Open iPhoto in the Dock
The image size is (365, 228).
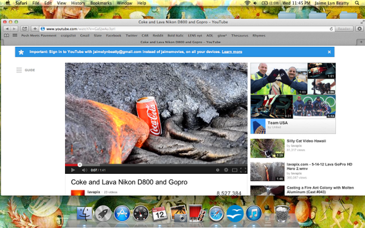(x=178, y=213)
